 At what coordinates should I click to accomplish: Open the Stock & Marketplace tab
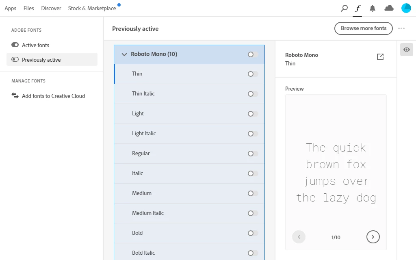point(92,8)
